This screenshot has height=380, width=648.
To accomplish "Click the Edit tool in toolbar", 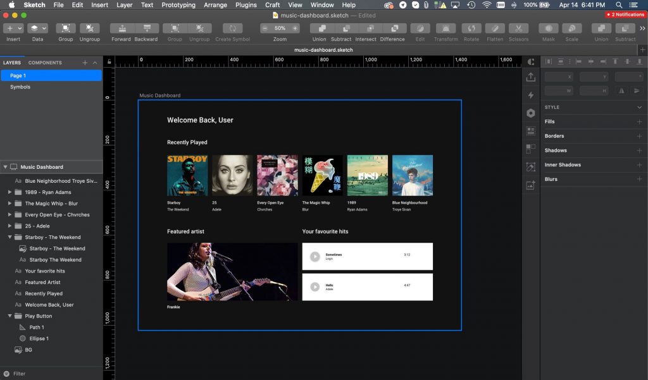I will pos(420,28).
